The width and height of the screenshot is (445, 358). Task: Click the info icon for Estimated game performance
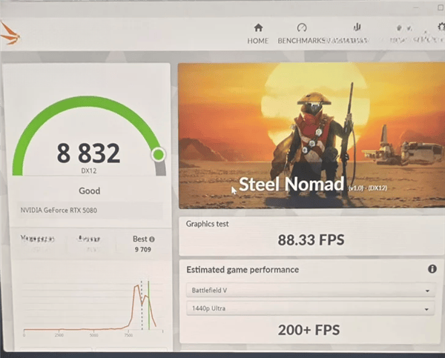pyautogui.click(x=432, y=268)
